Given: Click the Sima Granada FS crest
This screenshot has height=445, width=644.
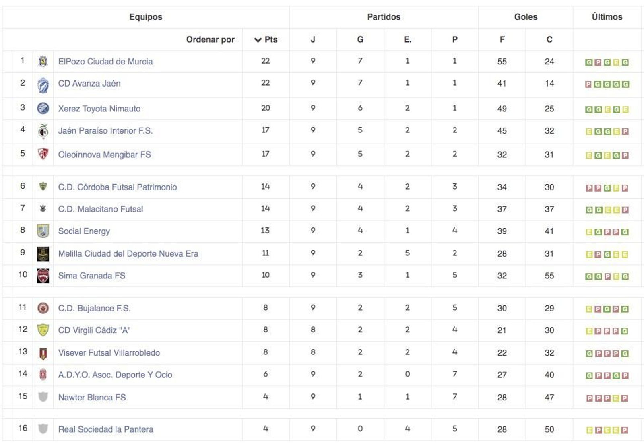Looking at the screenshot, I should (43, 276).
